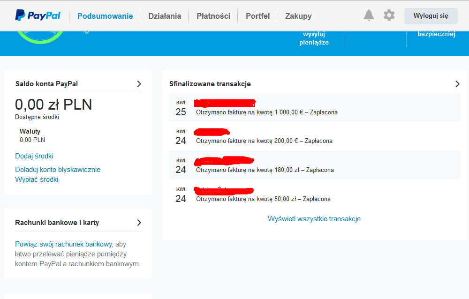Go to the Podsumowanie tab
Image resolution: width=469 pixels, height=299 pixels.
(105, 16)
